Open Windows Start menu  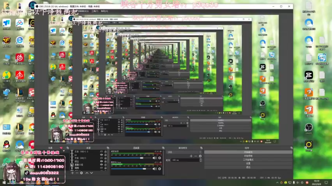(4, 183)
